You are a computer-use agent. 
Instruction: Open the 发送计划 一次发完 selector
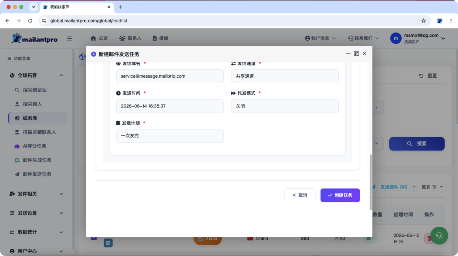170,136
